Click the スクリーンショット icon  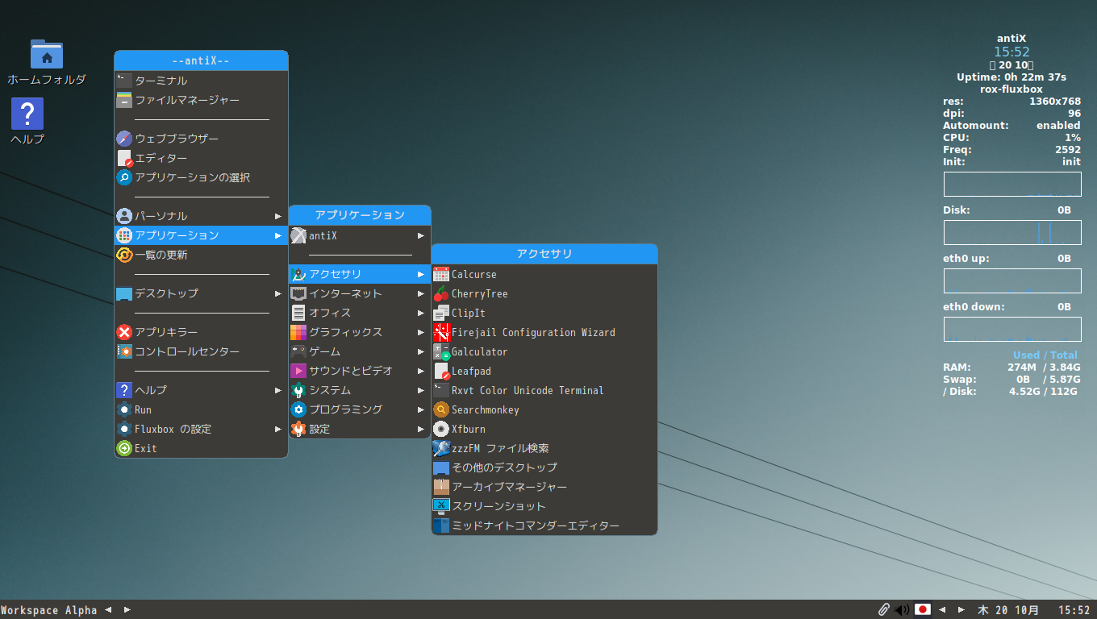pyautogui.click(x=441, y=506)
